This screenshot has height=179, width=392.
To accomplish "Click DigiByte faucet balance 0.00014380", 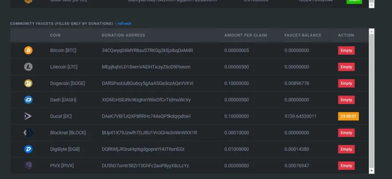I will point(297,149).
